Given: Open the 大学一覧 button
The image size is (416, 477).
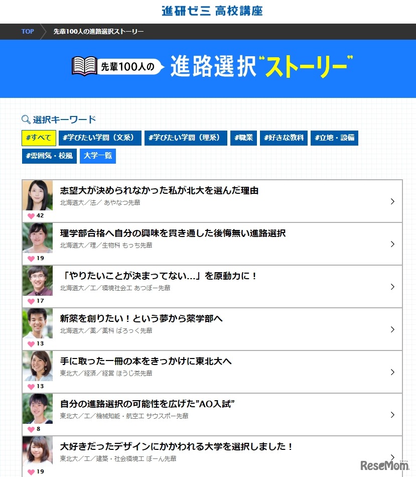Looking at the screenshot, I should click(x=98, y=156).
